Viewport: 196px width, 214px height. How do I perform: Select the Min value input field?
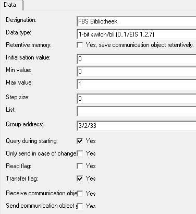point(137,72)
